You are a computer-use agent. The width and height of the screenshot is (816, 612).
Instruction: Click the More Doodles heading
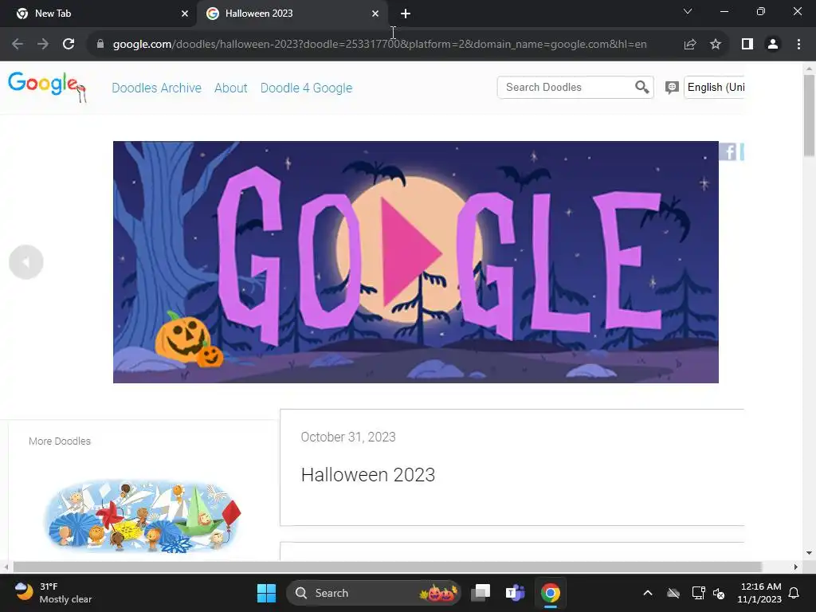point(60,441)
